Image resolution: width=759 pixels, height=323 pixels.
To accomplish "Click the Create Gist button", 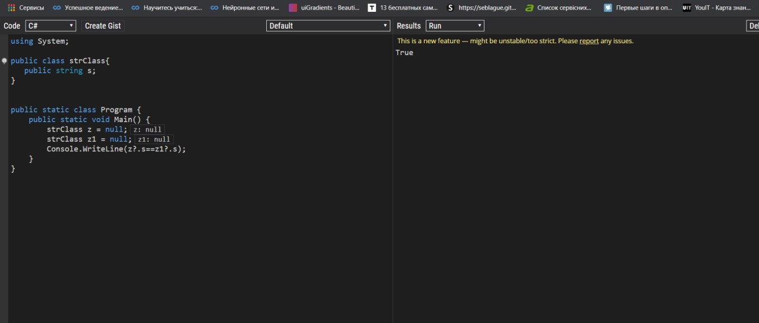I will point(103,25).
